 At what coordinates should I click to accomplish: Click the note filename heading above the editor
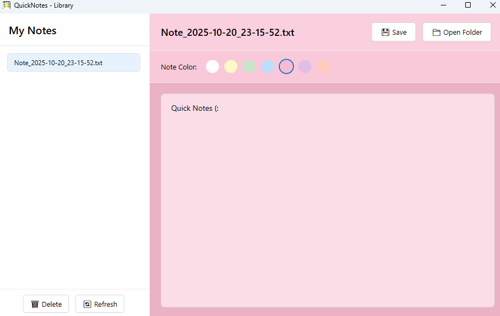228,33
